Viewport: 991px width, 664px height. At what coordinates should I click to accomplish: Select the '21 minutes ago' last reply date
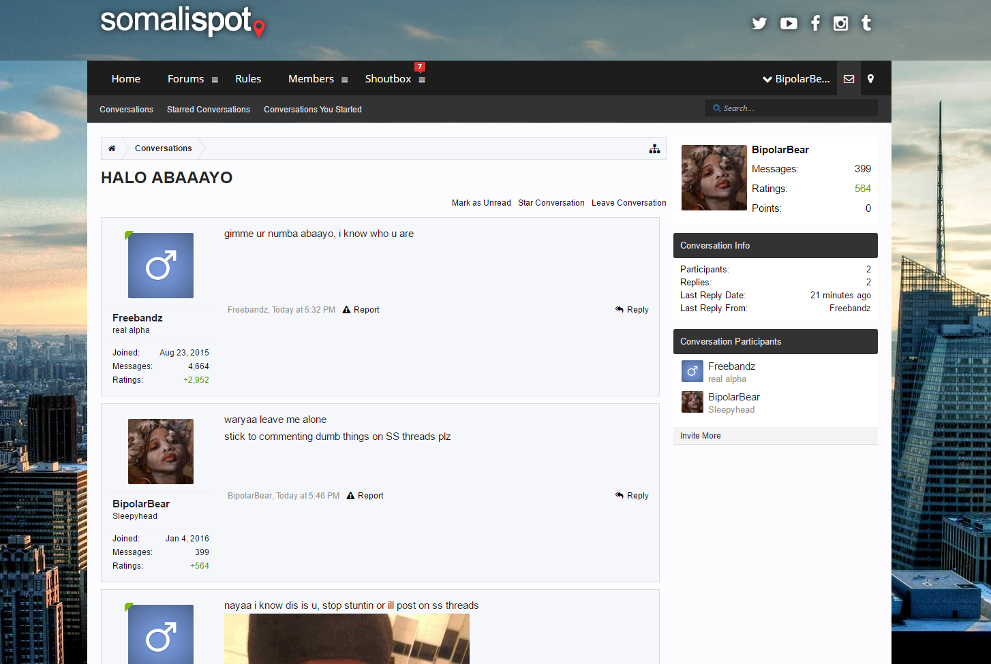click(x=840, y=296)
